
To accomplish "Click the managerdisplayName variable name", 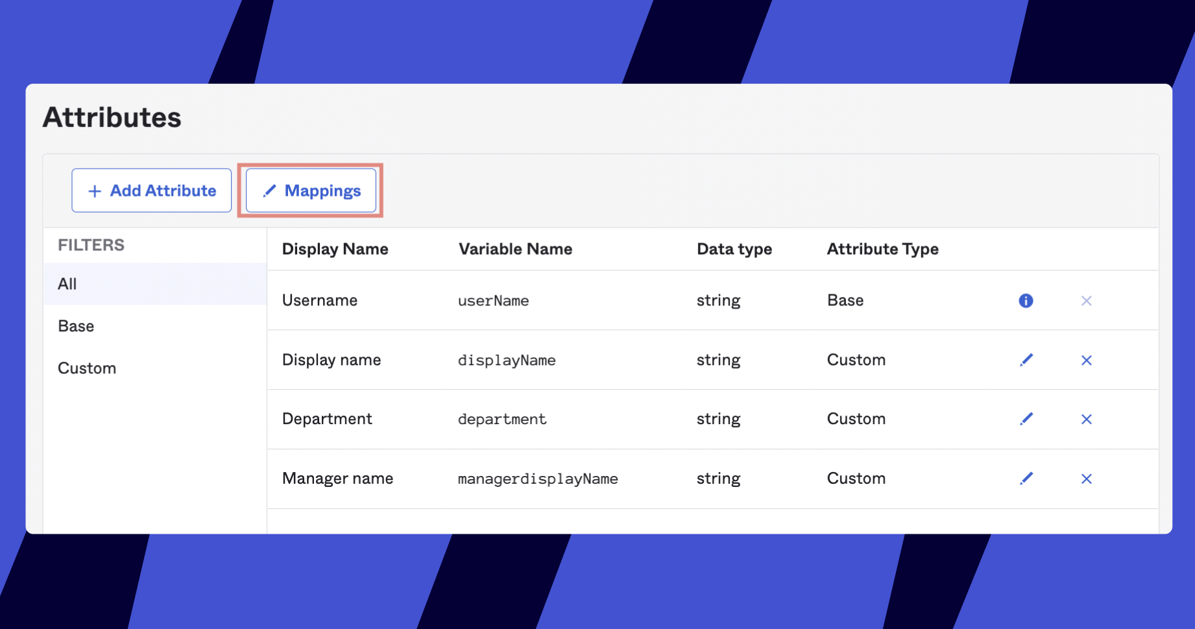I will 537,479.
